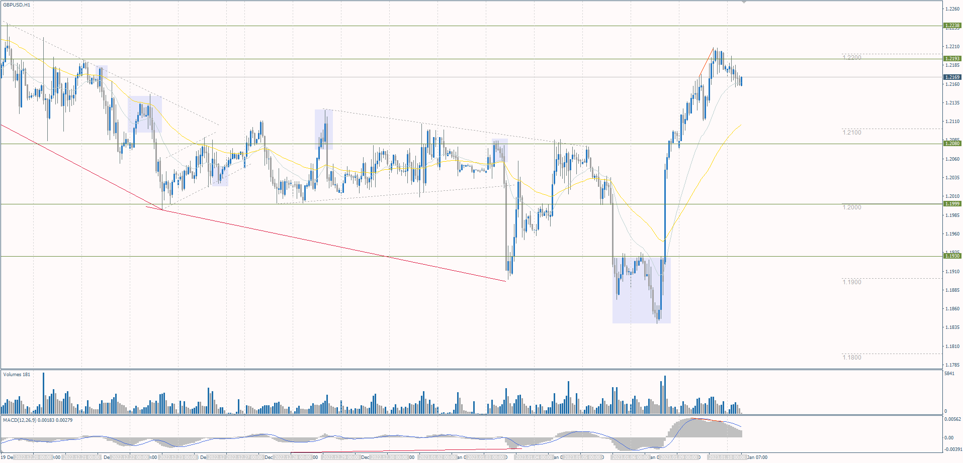
Task: Click the 5841 volume scale maximum value
Action: point(949,374)
